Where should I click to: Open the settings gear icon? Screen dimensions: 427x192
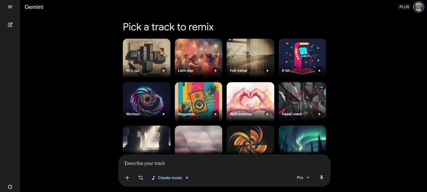[10, 187]
